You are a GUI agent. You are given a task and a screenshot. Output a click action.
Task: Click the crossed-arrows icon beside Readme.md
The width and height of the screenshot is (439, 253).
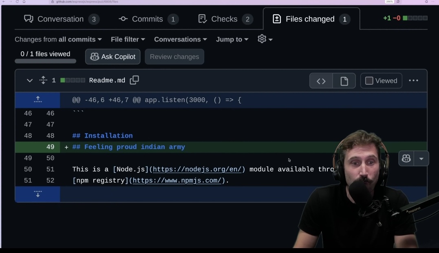tap(43, 80)
